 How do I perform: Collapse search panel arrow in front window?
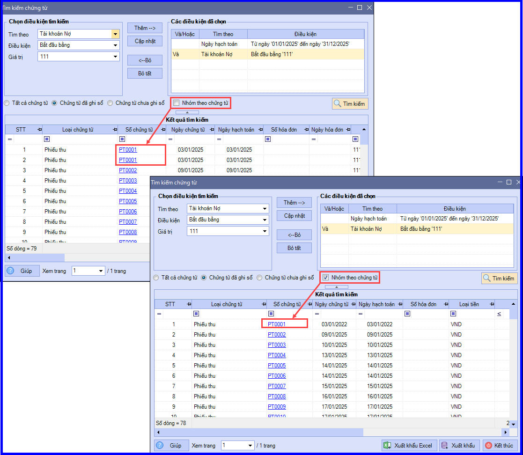pos(337,287)
